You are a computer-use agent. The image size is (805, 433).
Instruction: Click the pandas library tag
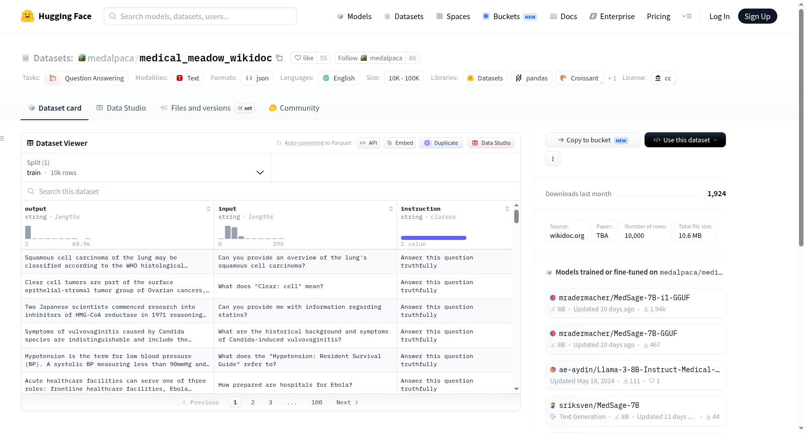[532, 78]
